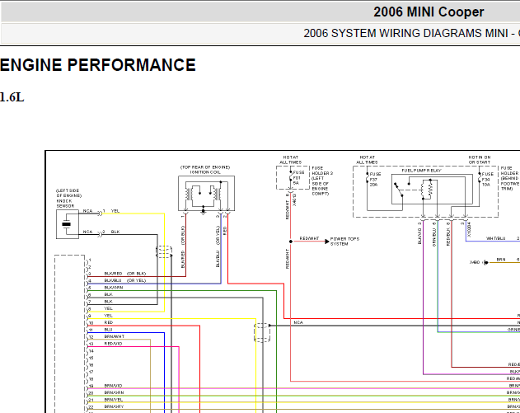Click the vertical 'X10024' connector label

[x=469, y=229]
